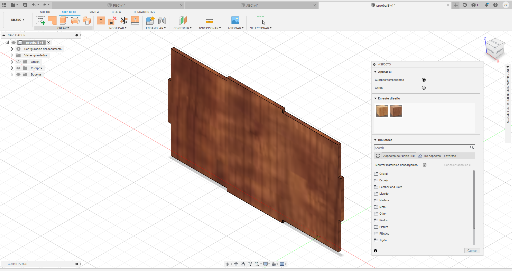Screen dimensions: 512x271
Task: Click the New Component icon
Action: [150, 20]
